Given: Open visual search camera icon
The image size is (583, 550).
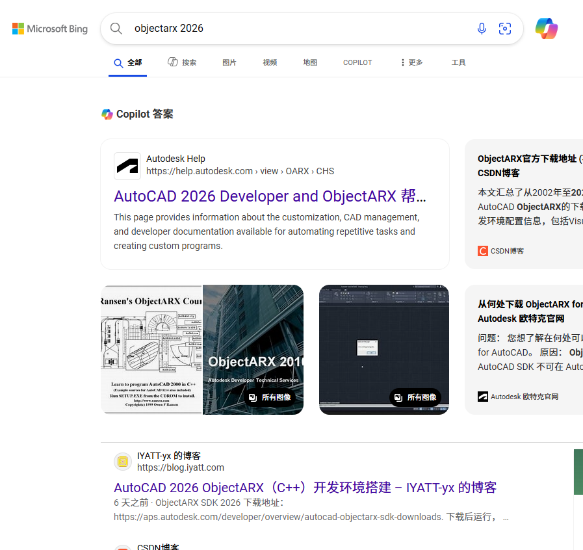Looking at the screenshot, I should (504, 29).
